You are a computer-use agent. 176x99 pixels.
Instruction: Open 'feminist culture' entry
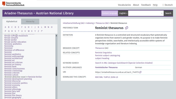click(x=11, y=75)
